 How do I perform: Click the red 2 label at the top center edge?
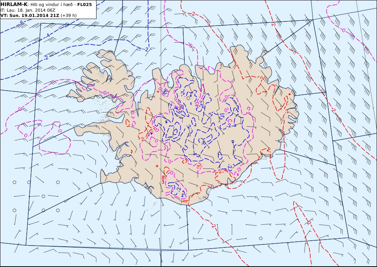193,14
